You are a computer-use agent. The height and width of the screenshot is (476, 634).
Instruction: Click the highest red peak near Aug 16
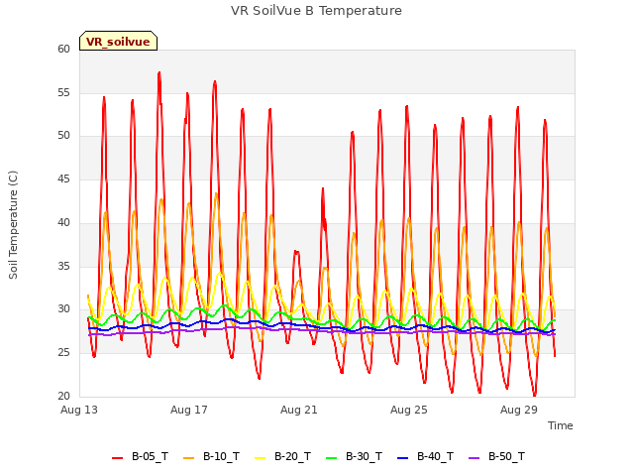pyautogui.click(x=159, y=73)
